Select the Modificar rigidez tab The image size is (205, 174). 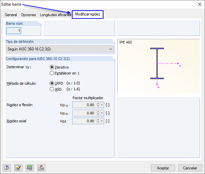click(88, 14)
